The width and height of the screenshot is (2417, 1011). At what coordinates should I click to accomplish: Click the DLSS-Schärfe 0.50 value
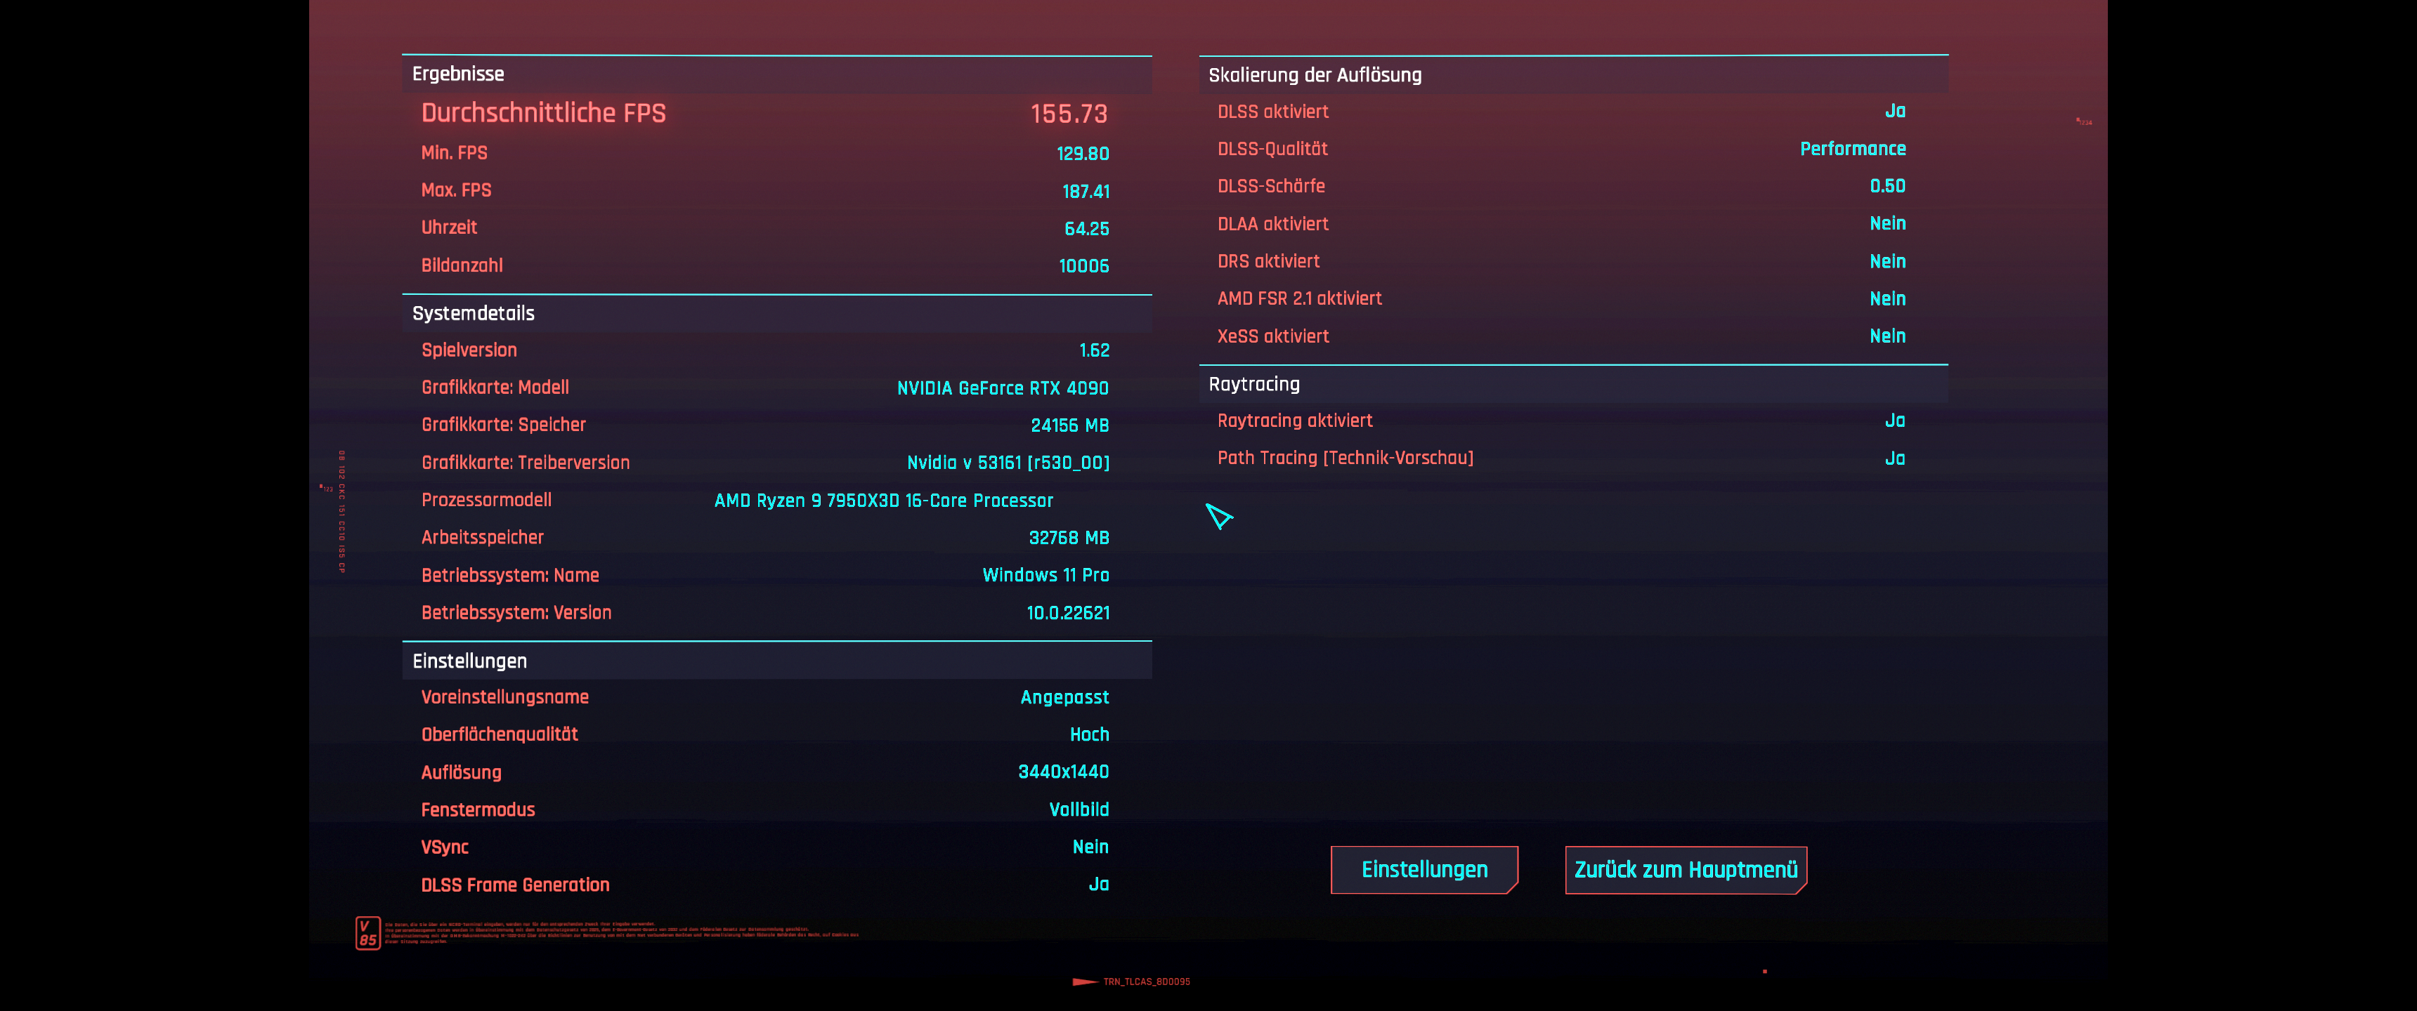pos(1887,187)
